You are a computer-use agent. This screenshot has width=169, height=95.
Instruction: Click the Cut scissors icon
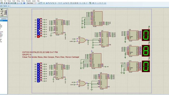64,3
